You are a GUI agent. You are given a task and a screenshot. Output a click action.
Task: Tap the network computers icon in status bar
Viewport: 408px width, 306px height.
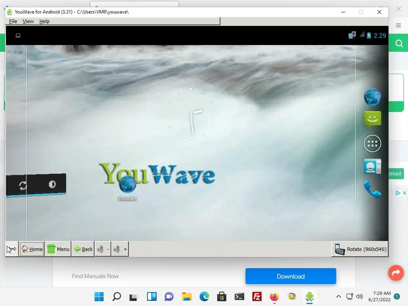[352, 35]
